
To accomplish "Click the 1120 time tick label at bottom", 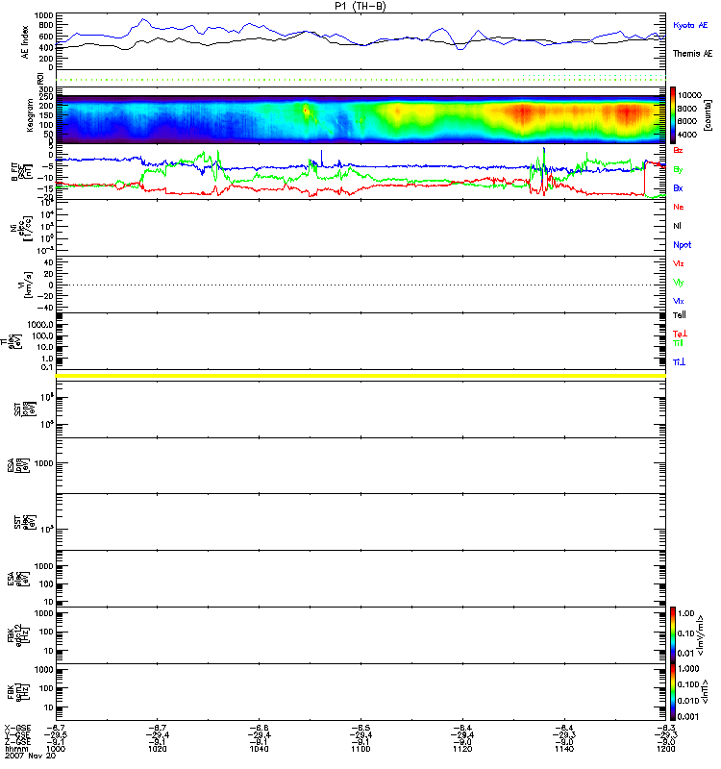I will coord(462,749).
